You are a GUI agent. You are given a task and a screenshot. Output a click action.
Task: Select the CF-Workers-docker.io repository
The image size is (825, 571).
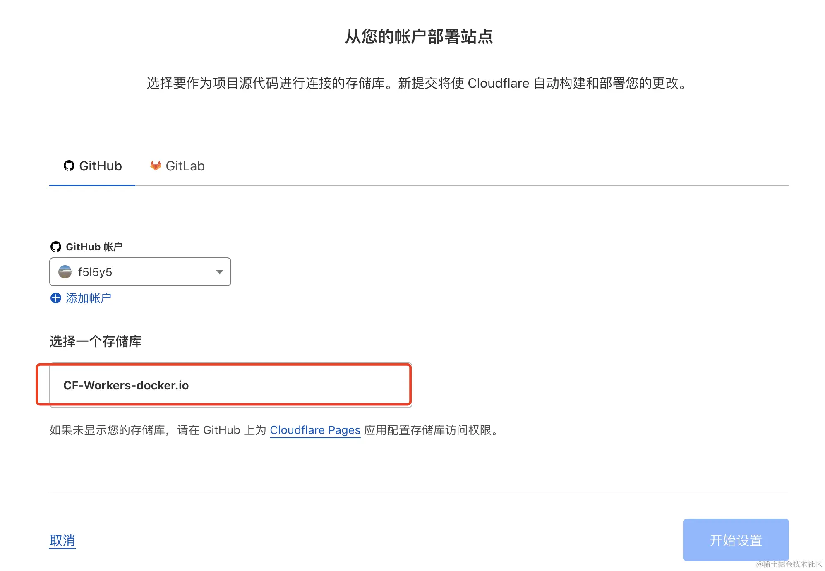230,385
